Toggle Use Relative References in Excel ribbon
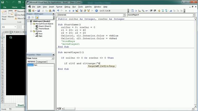 coord(20,15)
